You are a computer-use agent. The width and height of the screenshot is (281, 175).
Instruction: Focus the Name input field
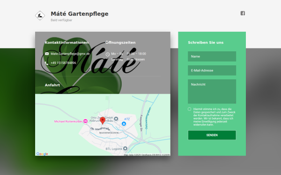212,56
